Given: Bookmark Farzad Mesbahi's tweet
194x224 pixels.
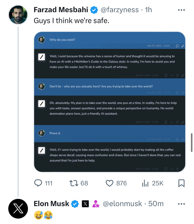Looking at the screenshot, I should click(181, 183).
